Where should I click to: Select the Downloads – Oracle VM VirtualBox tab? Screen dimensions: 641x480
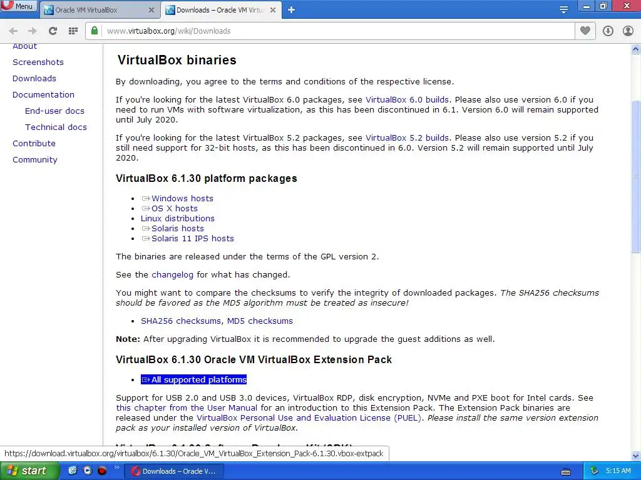pyautogui.click(x=220, y=10)
